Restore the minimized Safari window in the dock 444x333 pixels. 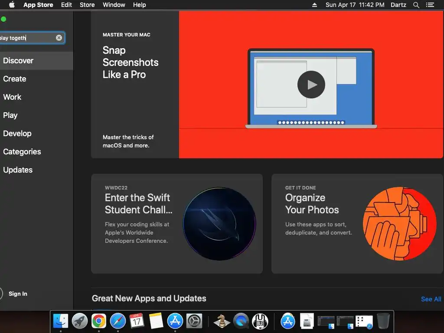pyautogui.click(x=364, y=323)
